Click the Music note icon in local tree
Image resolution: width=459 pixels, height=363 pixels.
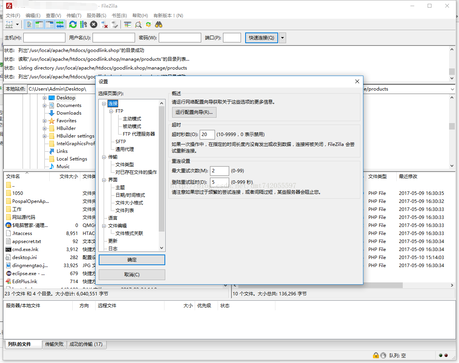pos(52,167)
